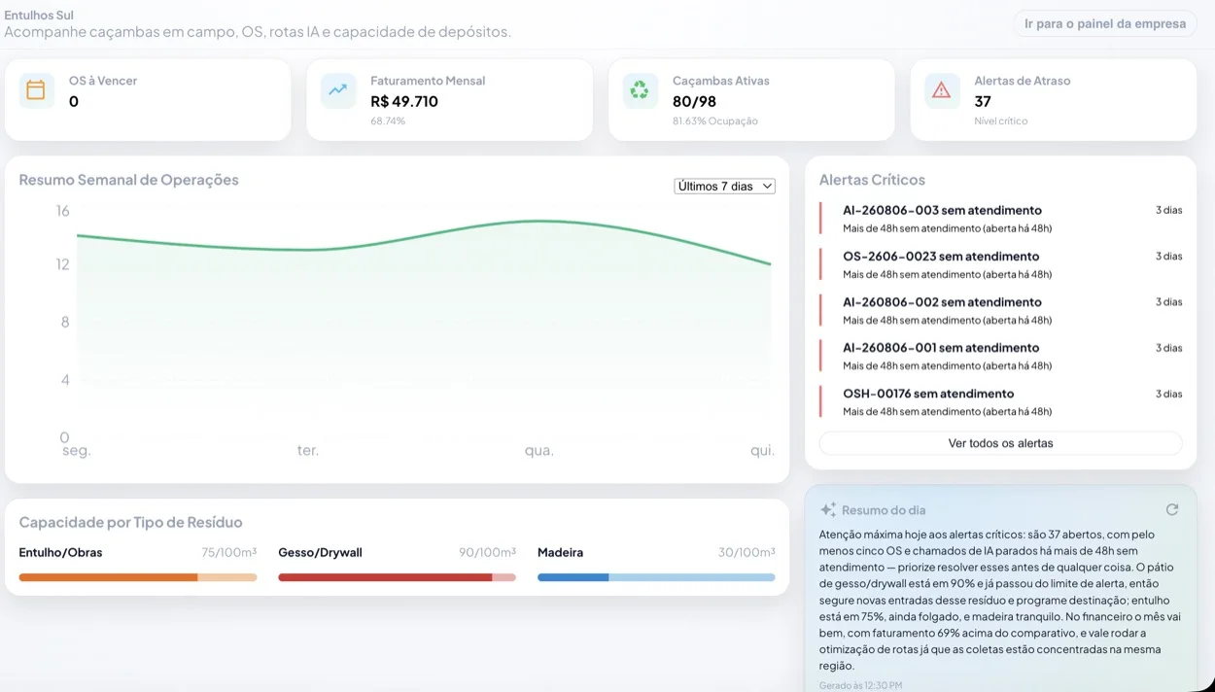The width and height of the screenshot is (1215, 692).
Task: Click the qua. label on chart axis
Action: click(539, 451)
